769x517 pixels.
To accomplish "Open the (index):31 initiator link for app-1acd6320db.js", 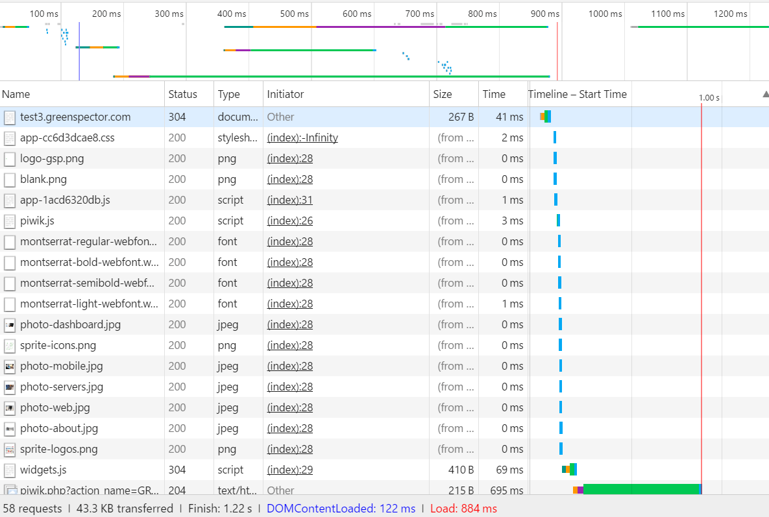I will 289,200.
